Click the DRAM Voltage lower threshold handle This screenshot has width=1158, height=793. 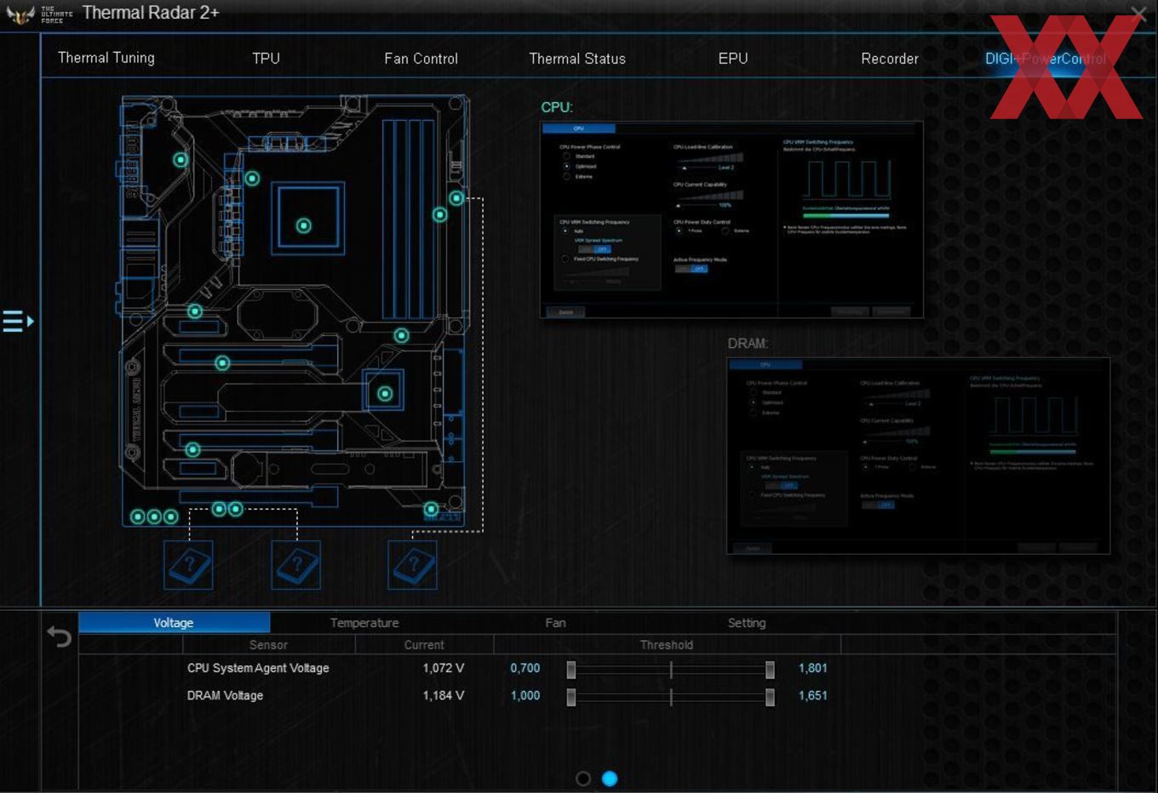point(571,697)
